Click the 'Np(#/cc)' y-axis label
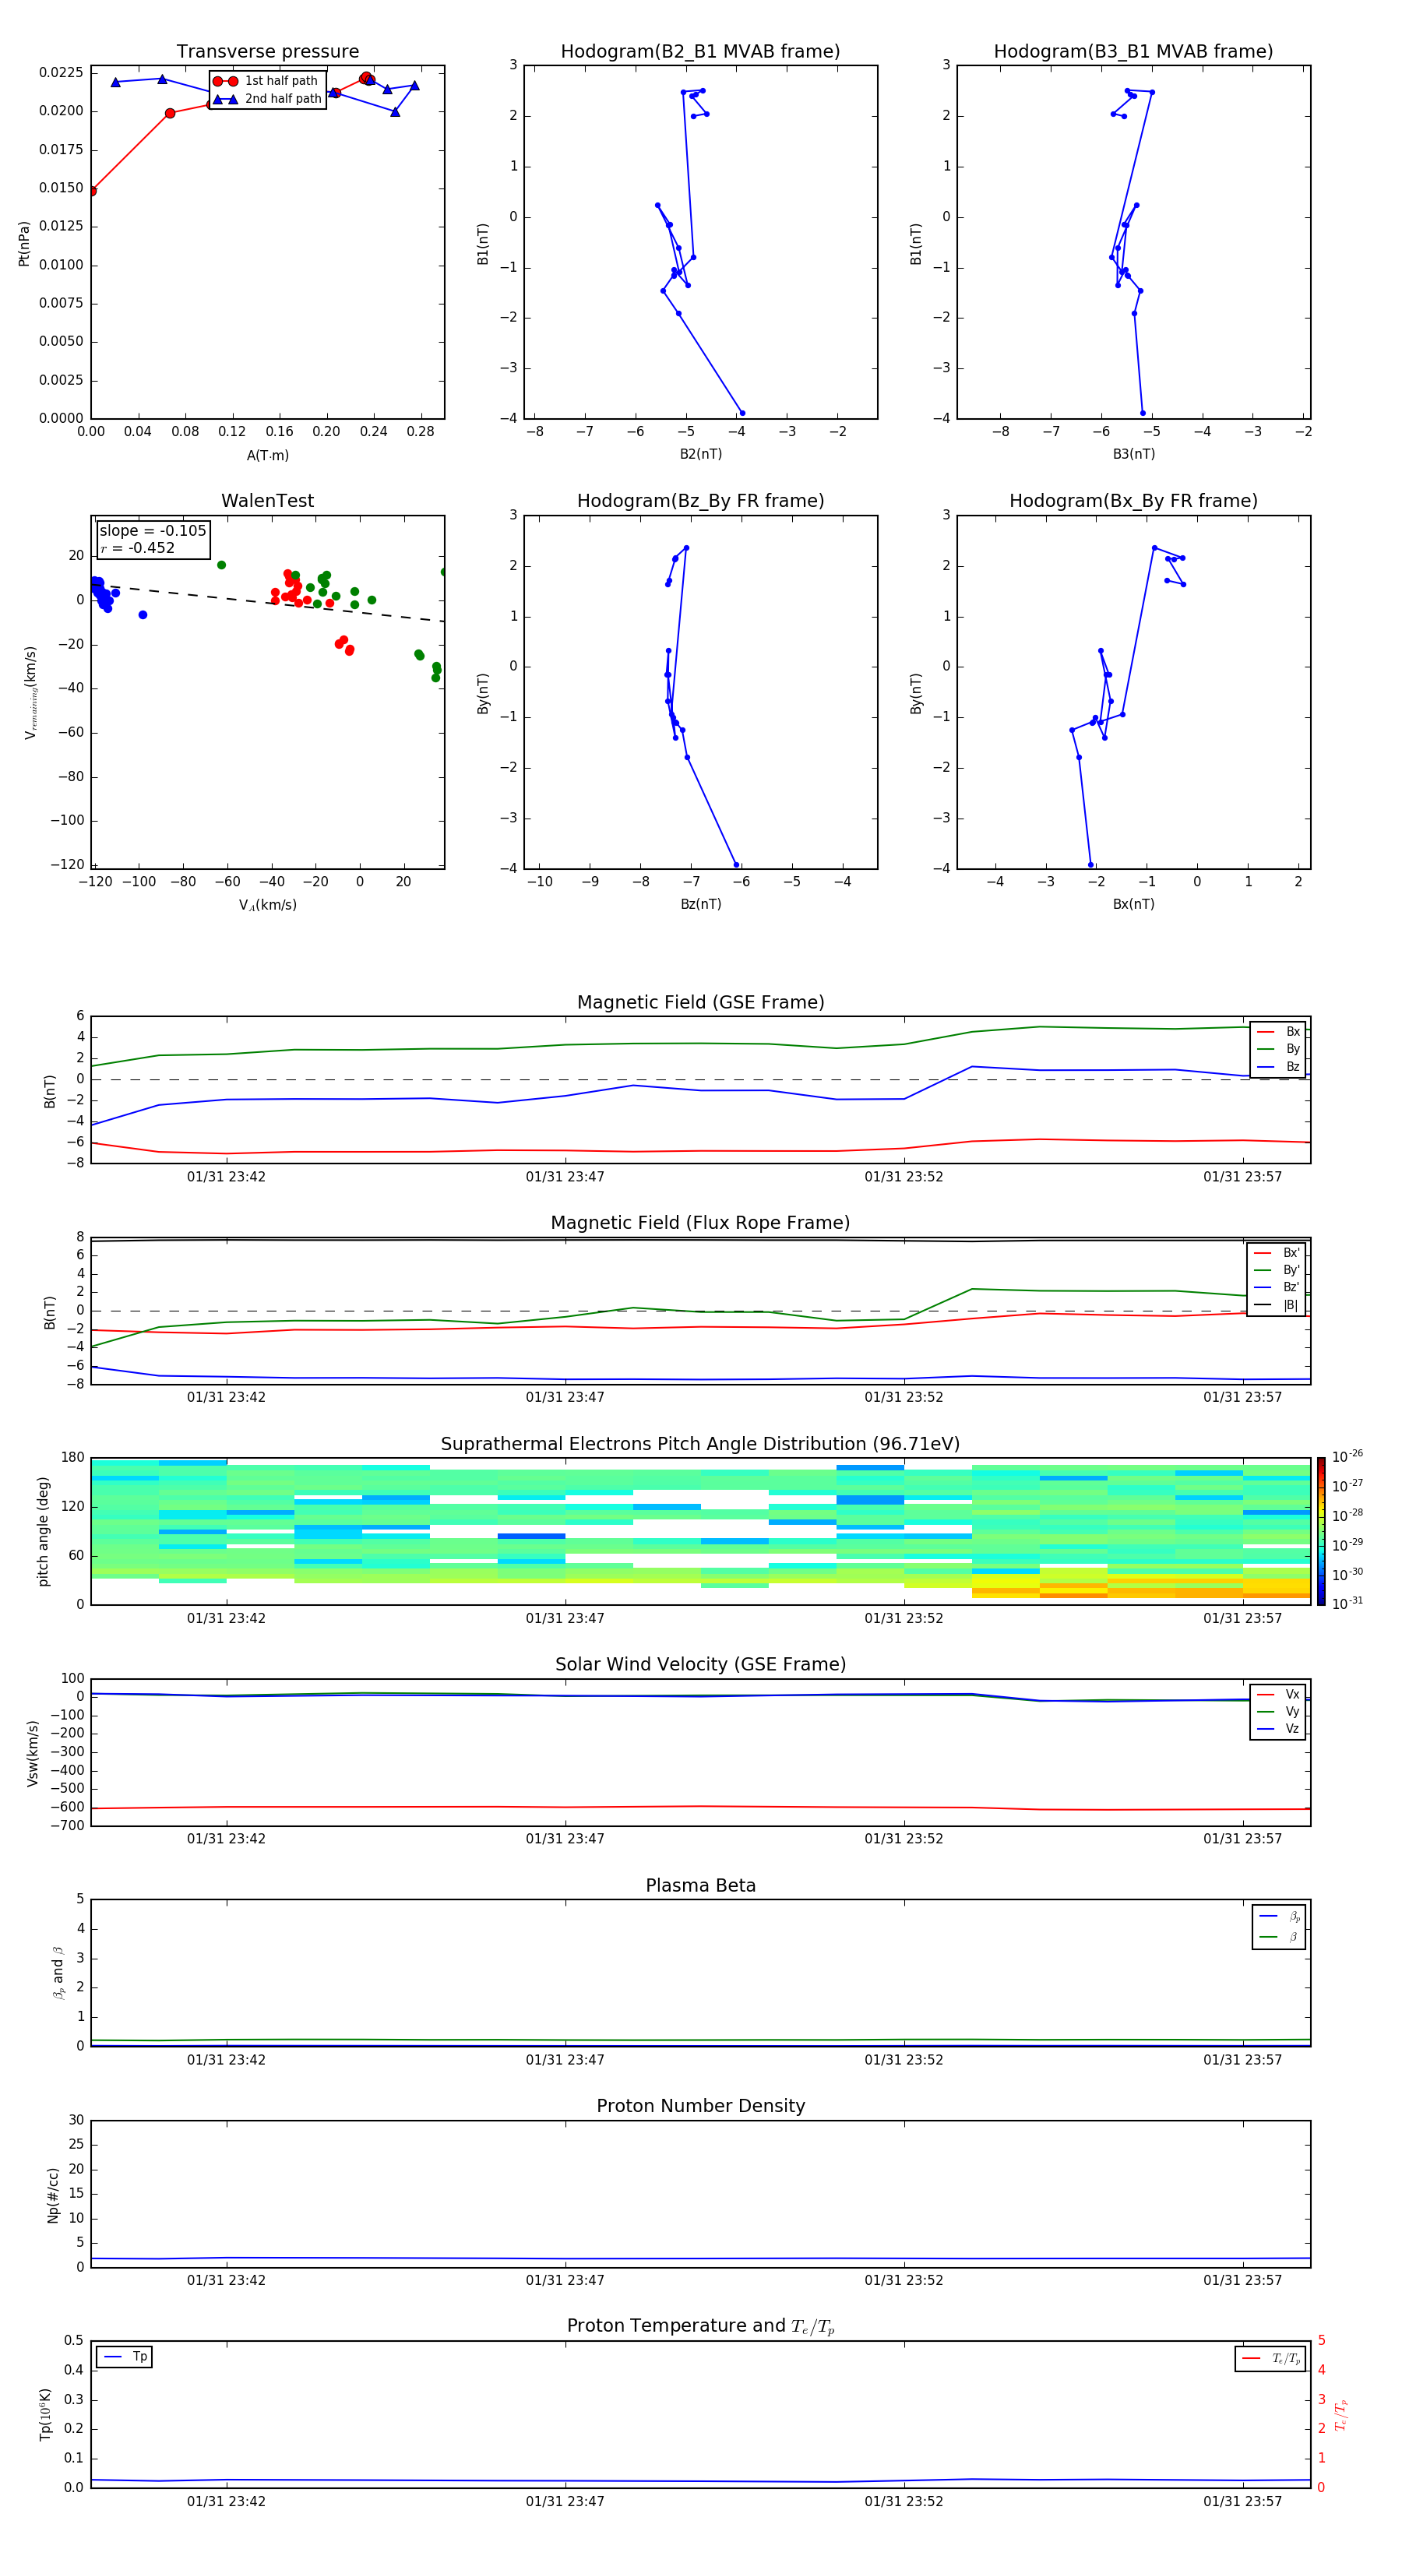1402x2570 pixels. (x=53, y=2195)
